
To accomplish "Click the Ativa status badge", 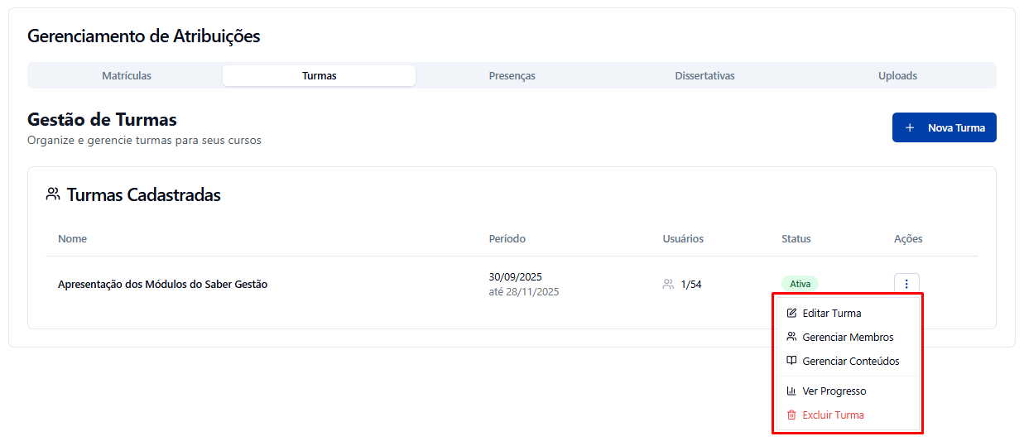I will click(800, 284).
